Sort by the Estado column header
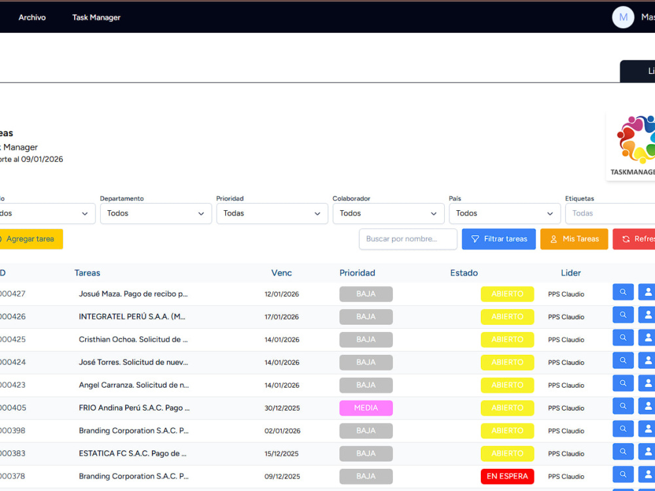 464,272
